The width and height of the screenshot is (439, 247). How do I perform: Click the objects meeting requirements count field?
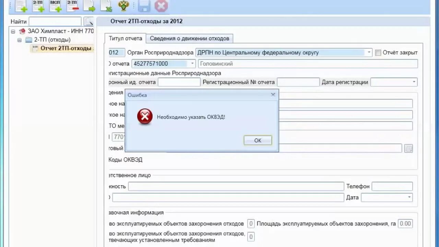coord(251,237)
